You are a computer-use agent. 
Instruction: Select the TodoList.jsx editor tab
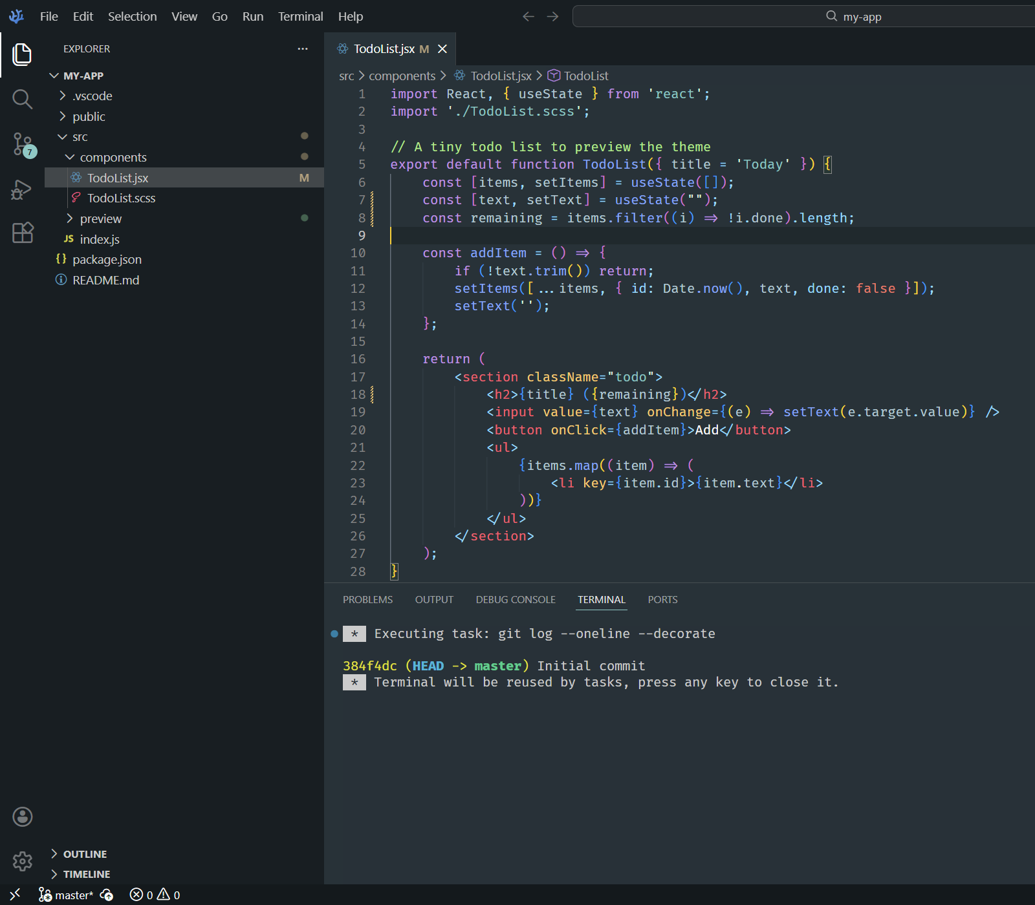tap(390, 48)
